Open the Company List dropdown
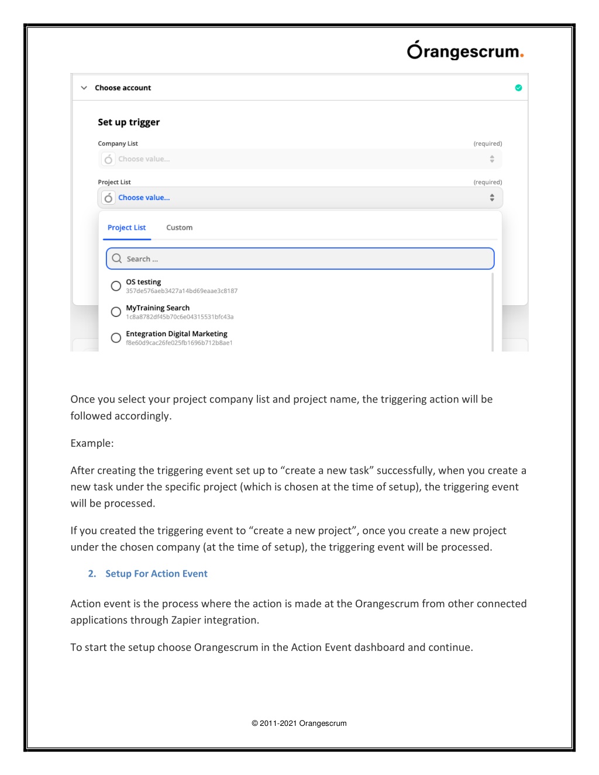The width and height of the screenshot is (599, 775). pos(300,159)
